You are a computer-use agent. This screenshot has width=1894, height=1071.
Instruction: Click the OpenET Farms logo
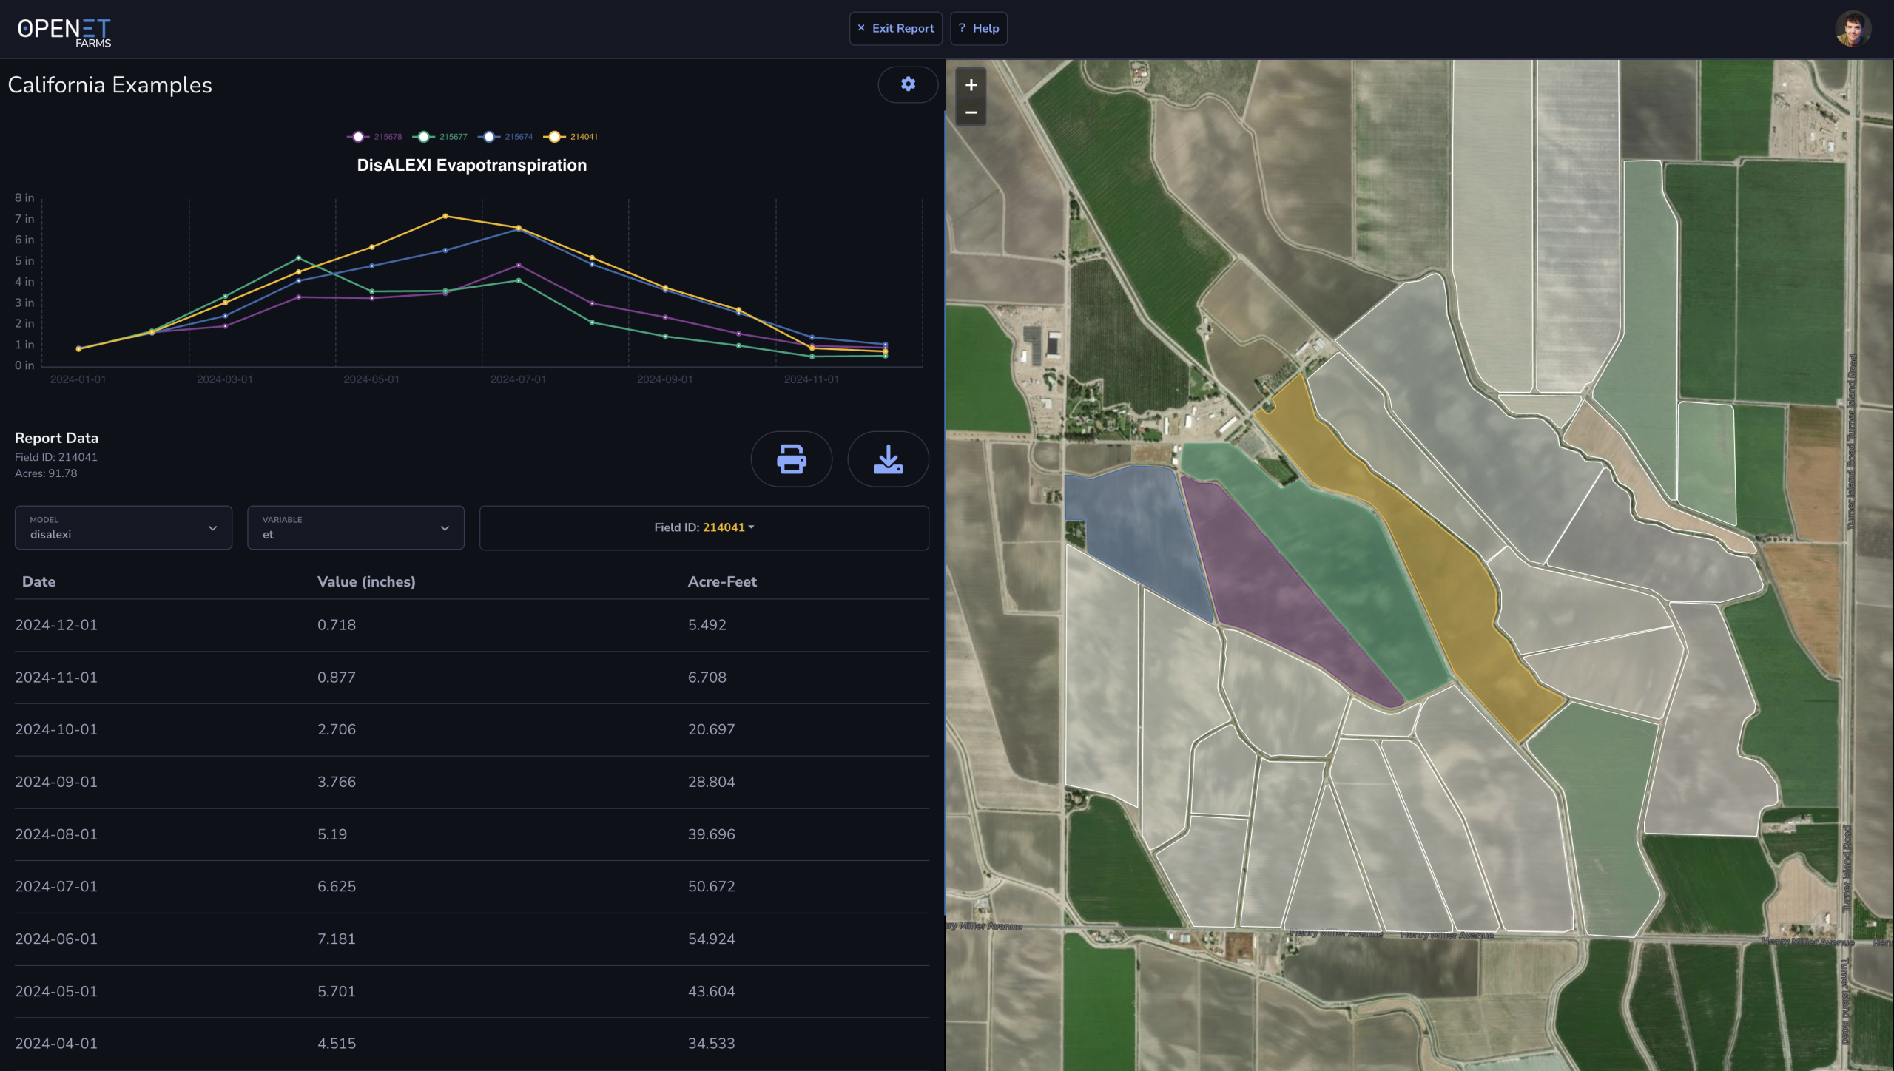(x=64, y=32)
